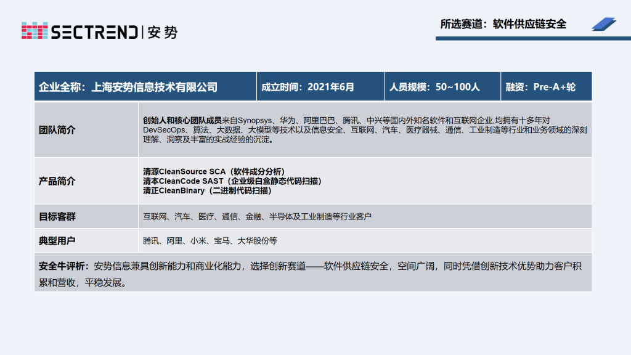The width and height of the screenshot is (631, 355).
Task: Click the 目标客群 row label
Action: [x=57, y=216]
